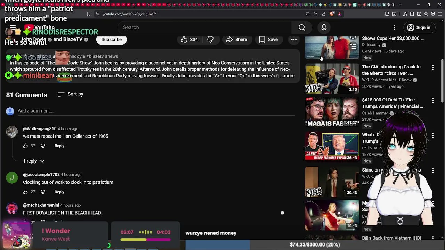Dislike the video using thumbs-down

coord(210,39)
